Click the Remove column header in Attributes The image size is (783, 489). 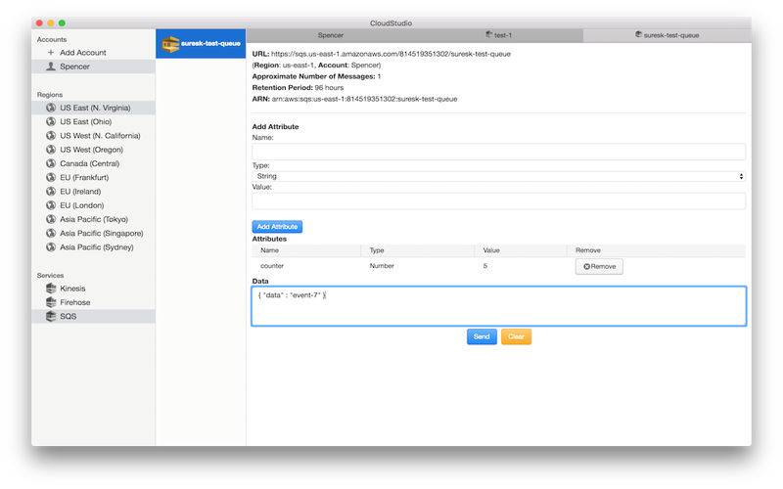[588, 250]
